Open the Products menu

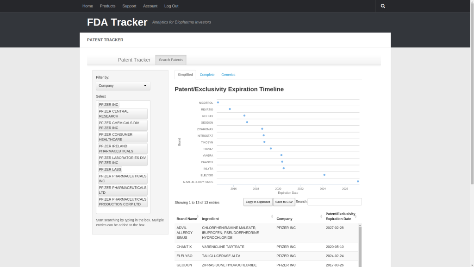[107, 6]
